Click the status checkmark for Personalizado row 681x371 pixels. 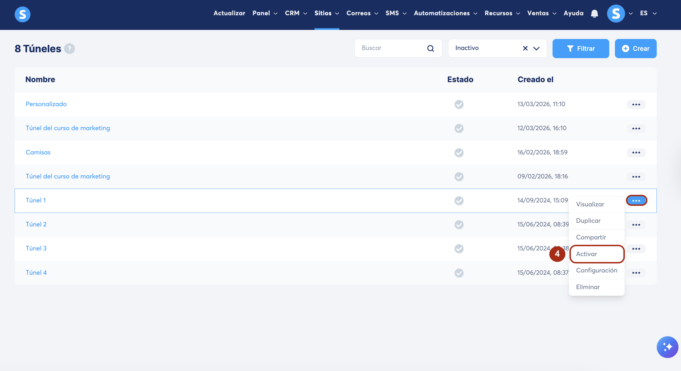click(459, 104)
